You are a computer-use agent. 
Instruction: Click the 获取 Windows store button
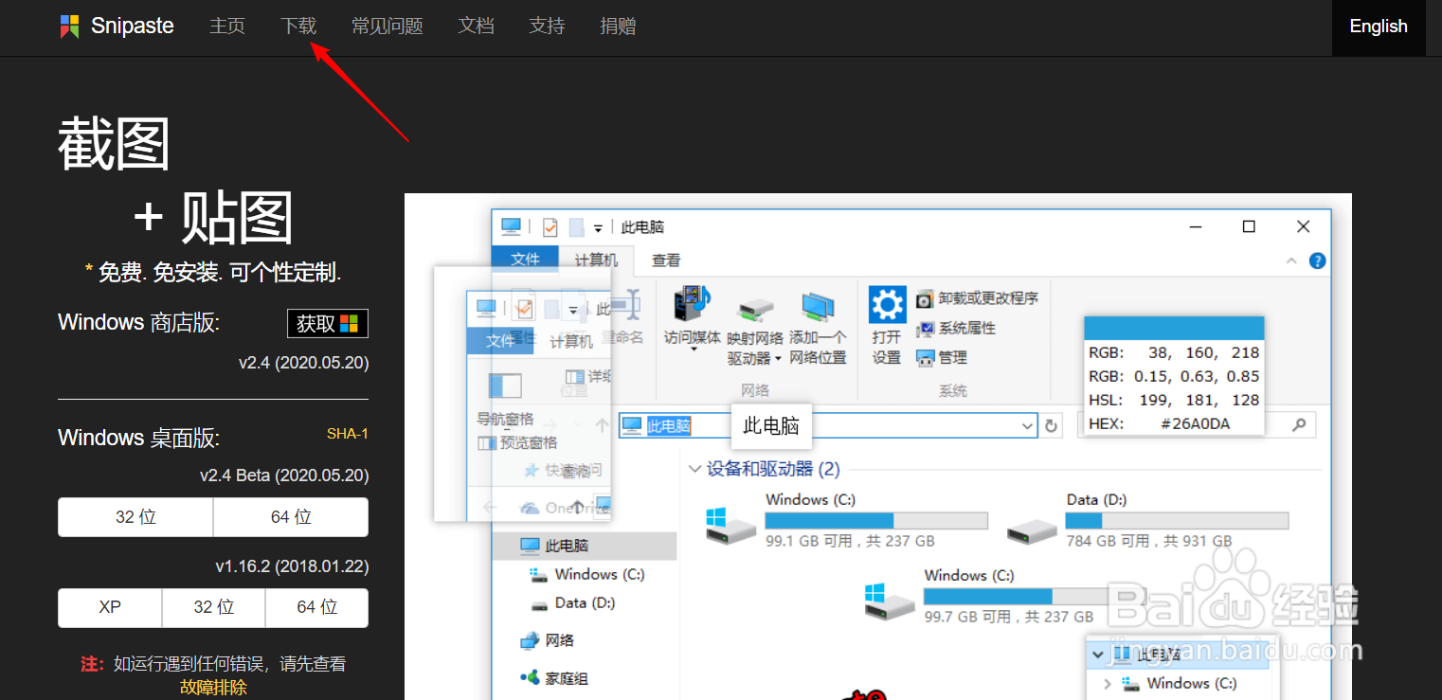328,323
